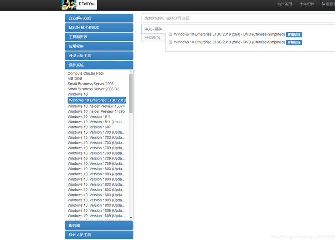Viewport: 335px width, 240px height.
Task: Select Small Business Server 2003
Action: [90, 84]
